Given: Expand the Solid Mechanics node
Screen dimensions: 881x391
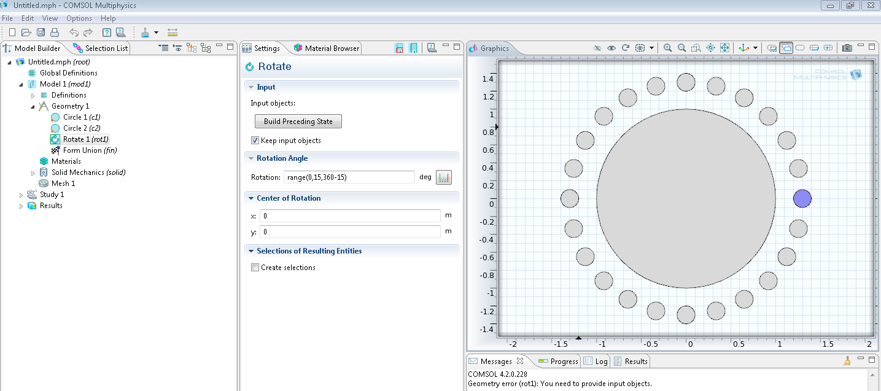Looking at the screenshot, I should [33, 172].
